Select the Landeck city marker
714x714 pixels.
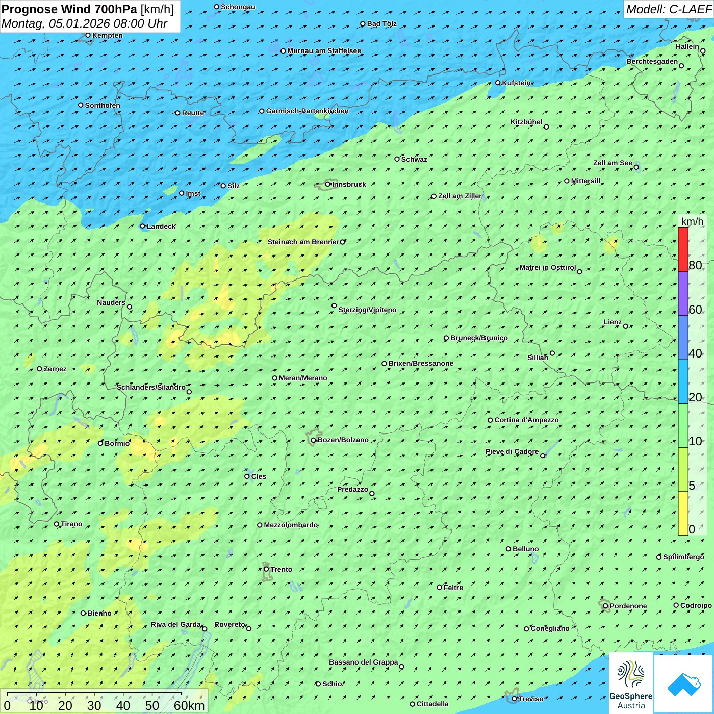[143, 226]
